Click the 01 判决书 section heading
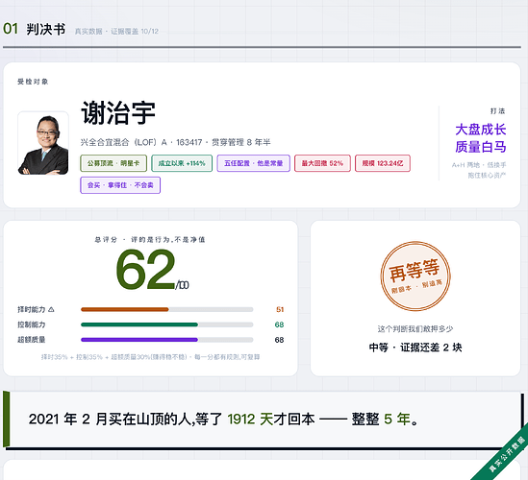Viewport: 528px width, 480px height. coord(34,29)
